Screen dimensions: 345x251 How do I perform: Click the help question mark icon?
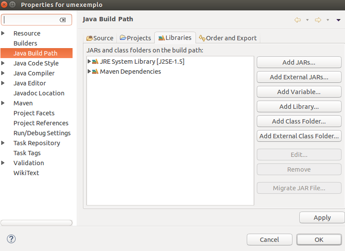pyautogui.click(x=11, y=239)
